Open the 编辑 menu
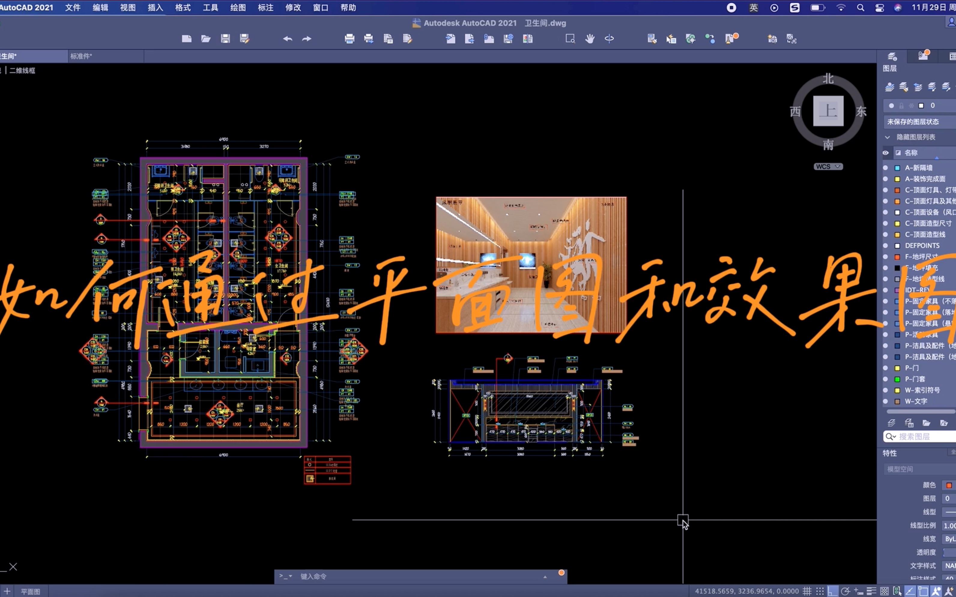This screenshot has height=597, width=956. [x=100, y=7]
